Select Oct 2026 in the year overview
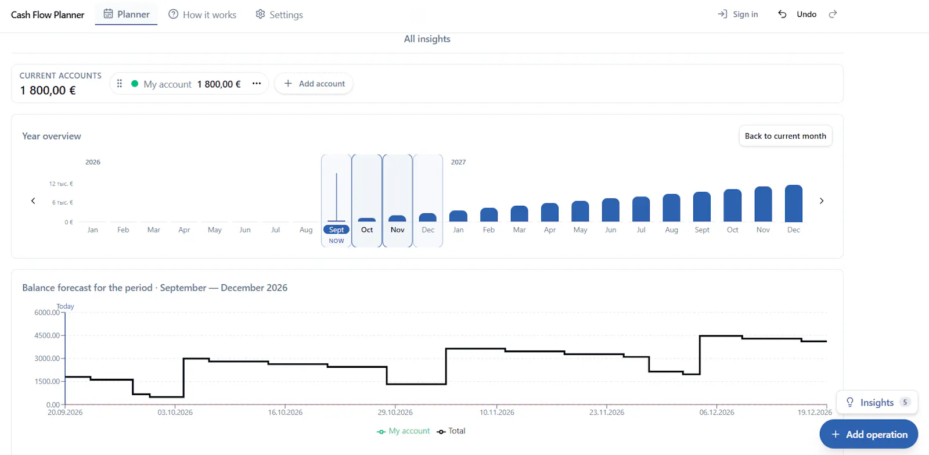The image size is (929, 455). click(367, 200)
